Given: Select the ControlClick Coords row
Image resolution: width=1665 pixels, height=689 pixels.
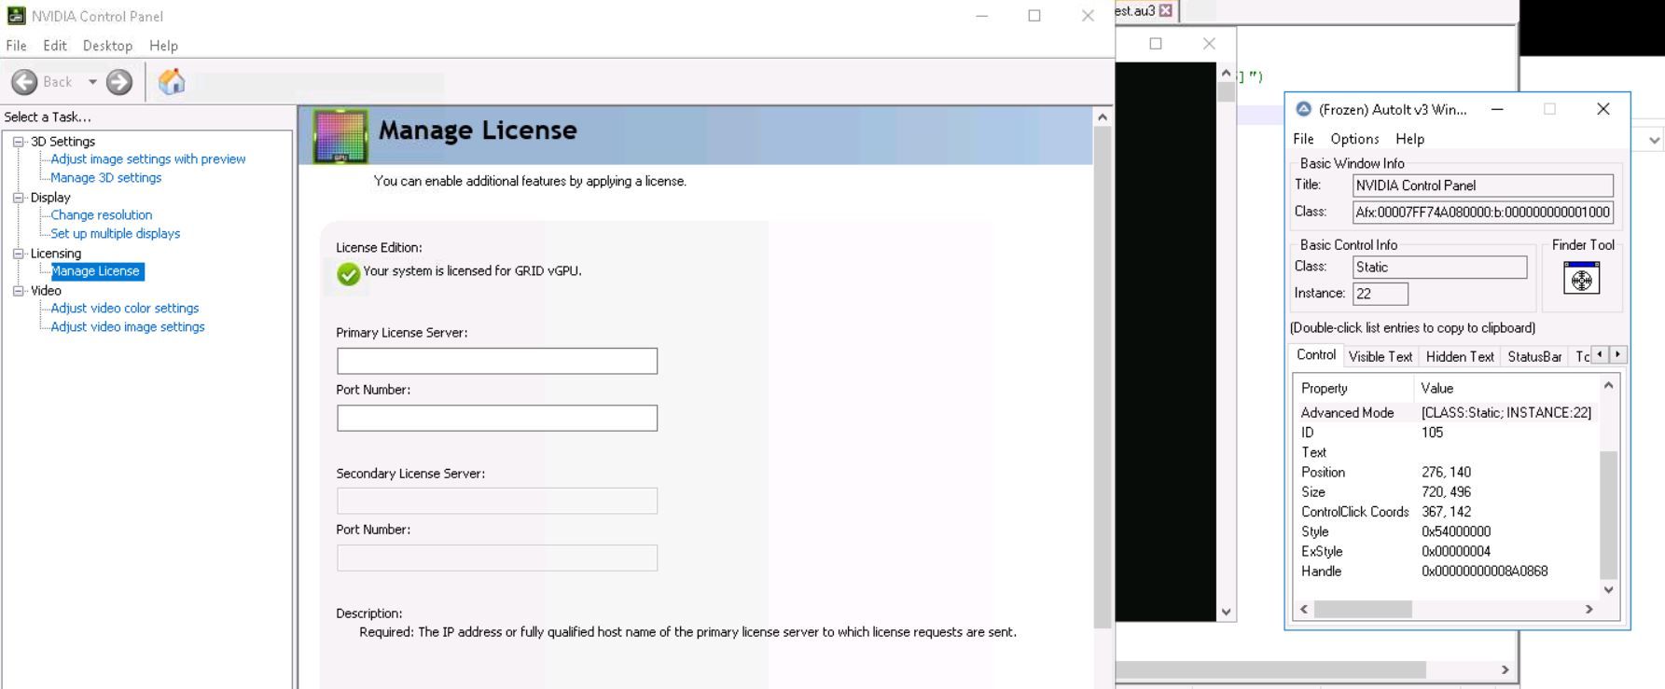Looking at the screenshot, I should [1447, 512].
